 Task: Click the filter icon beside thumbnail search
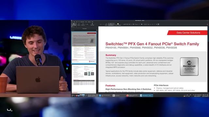click(97, 30)
